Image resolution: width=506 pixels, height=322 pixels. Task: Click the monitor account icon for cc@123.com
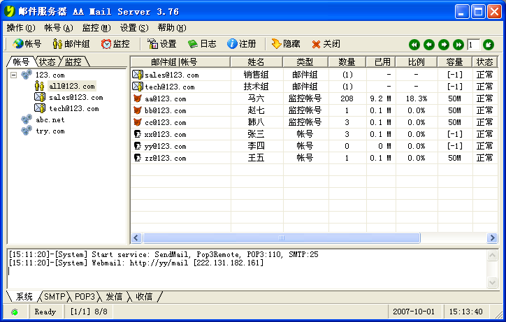(138, 122)
